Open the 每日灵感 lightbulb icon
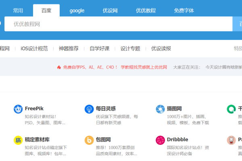This screenshot has height=161, width=242. coord(89,109)
